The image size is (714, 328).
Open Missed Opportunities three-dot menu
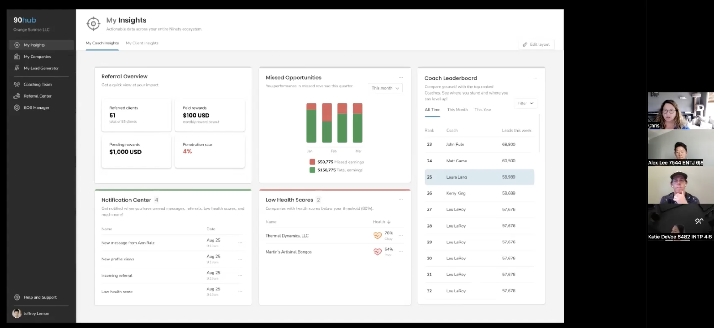(401, 78)
